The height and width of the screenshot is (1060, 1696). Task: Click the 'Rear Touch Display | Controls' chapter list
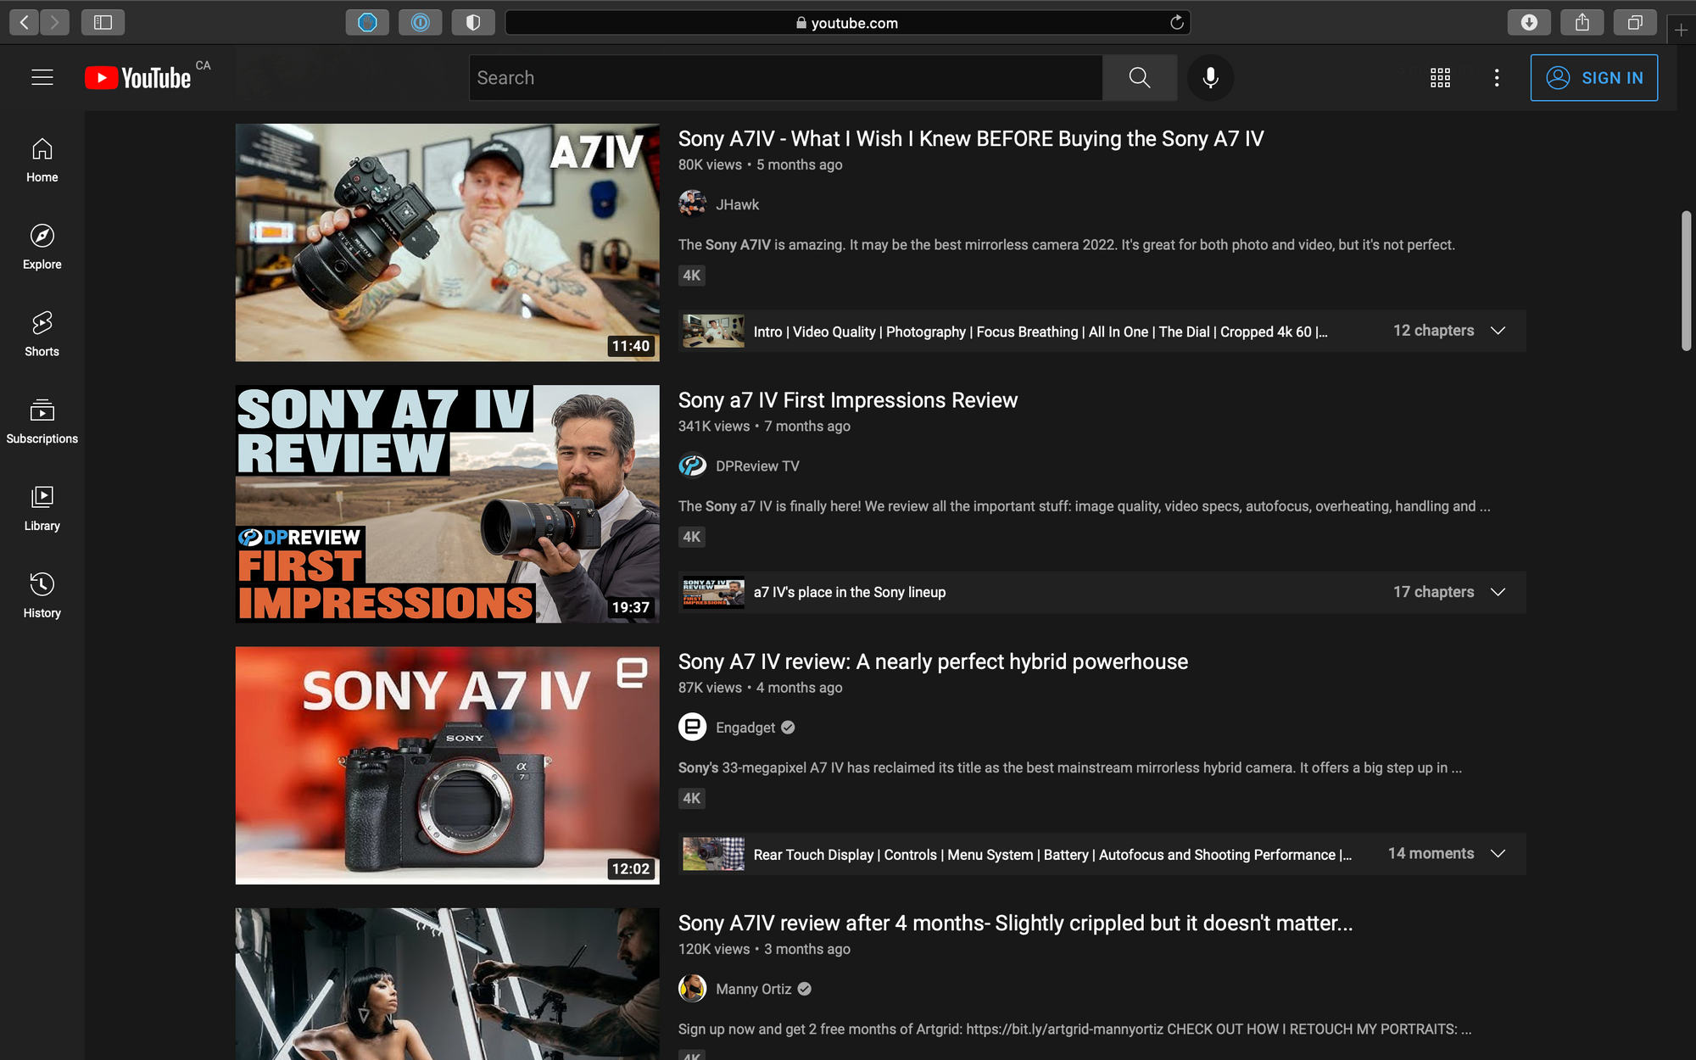(1052, 854)
